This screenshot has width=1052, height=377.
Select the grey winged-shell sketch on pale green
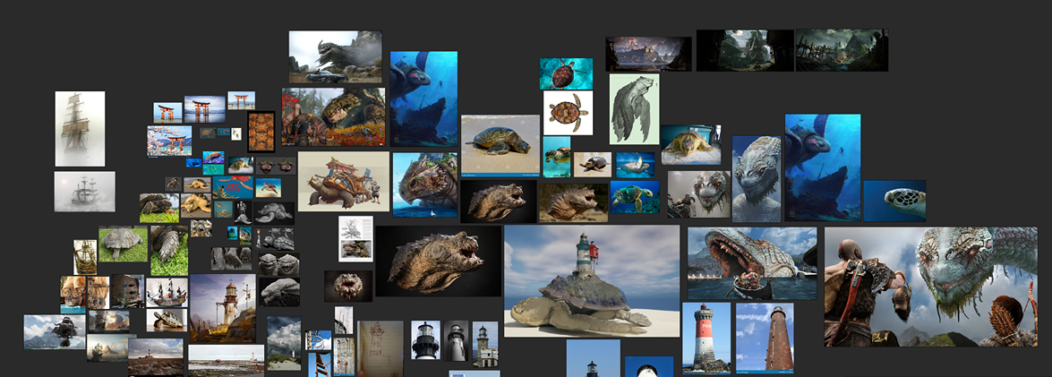tap(634, 109)
